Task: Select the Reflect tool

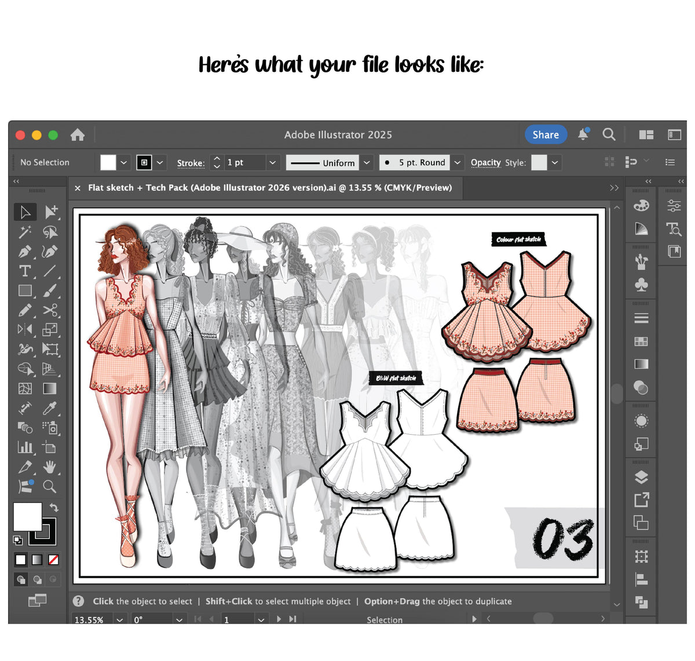Action: (25, 330)
